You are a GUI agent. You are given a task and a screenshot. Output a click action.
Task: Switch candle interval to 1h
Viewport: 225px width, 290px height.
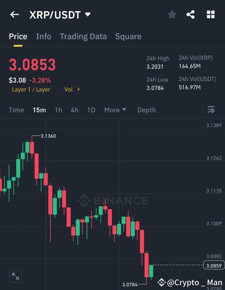tap(58, 110)
